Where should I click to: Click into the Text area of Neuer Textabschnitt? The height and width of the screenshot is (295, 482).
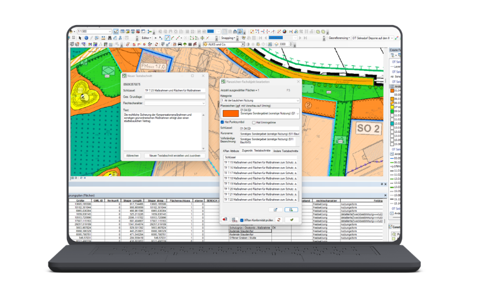tap(164, 130)
